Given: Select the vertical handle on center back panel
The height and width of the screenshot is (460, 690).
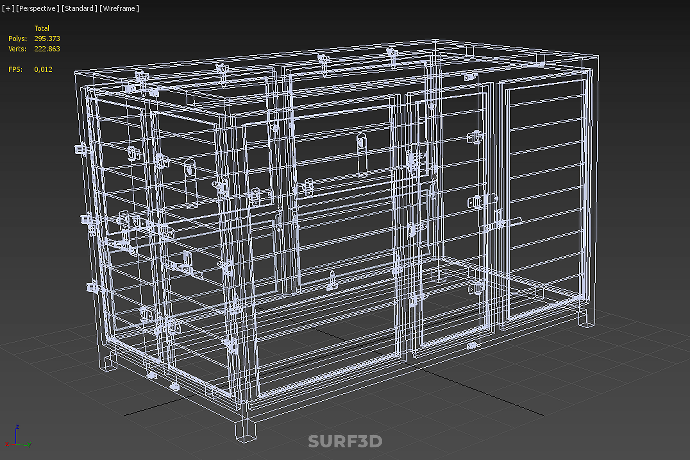Looking at the screenshot, I should pos(362,155).
